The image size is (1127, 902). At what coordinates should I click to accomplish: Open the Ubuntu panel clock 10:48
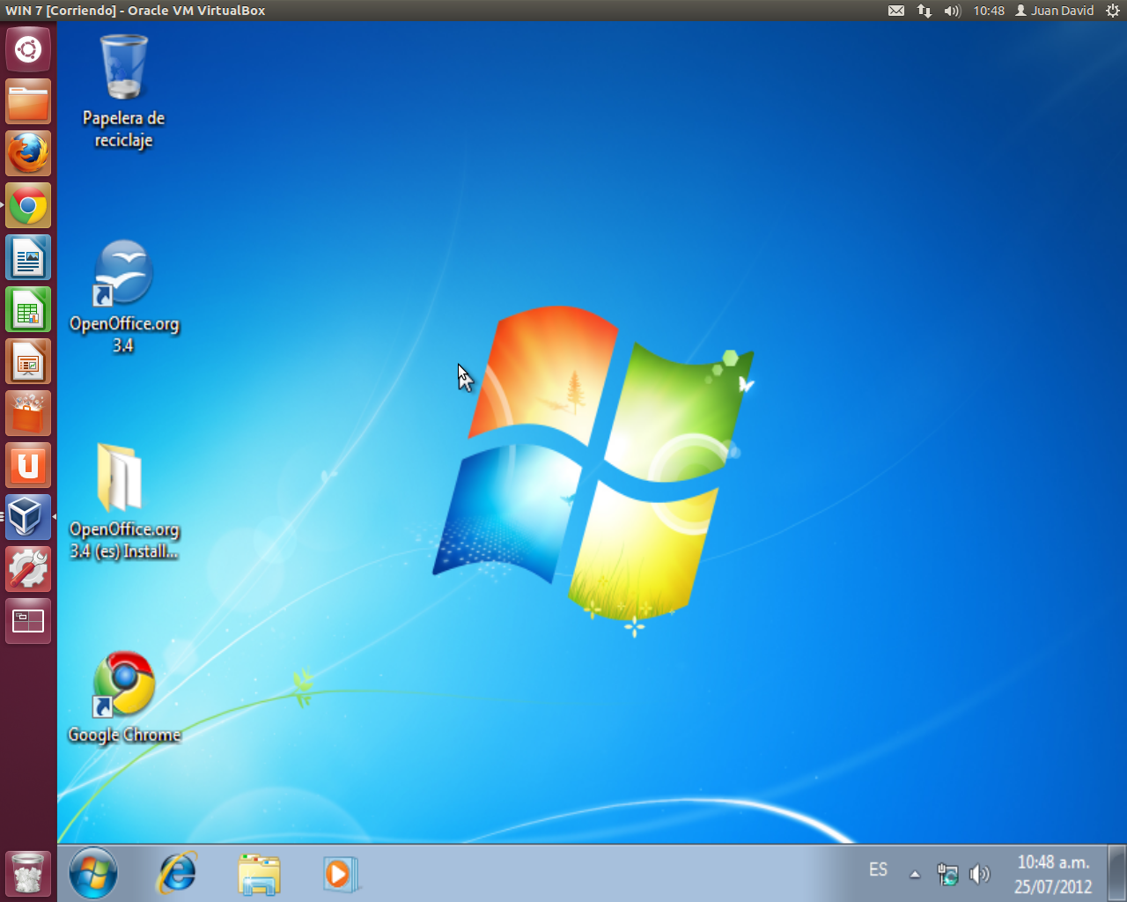[x=989, y=11]
